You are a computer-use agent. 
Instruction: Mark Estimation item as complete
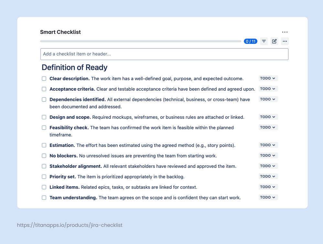tap(44, 145)
